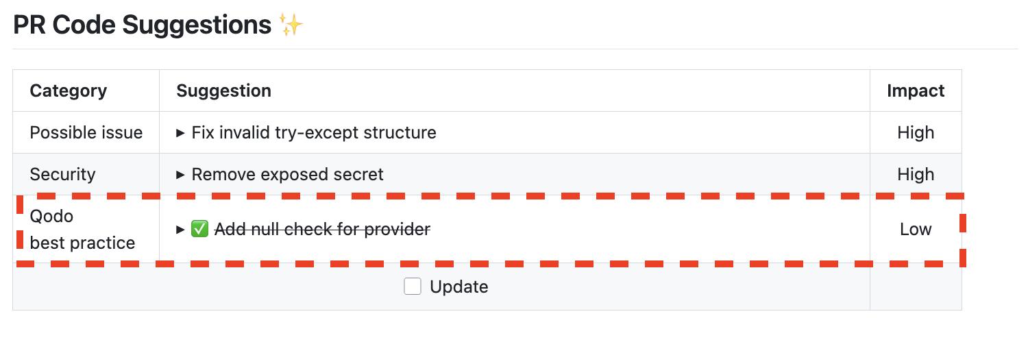Click the Low impact value

(x=916, y=230)
